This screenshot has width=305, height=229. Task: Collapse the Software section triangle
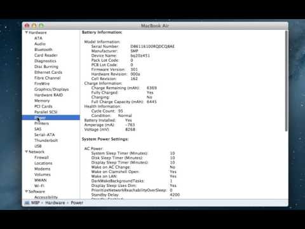pyautogui.click(x=27, y=191)
